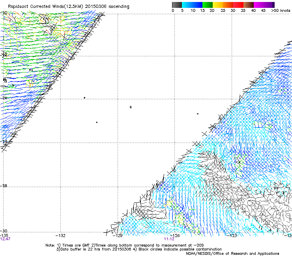Click the '>50 knots' legend label

[x=281, y=11]
